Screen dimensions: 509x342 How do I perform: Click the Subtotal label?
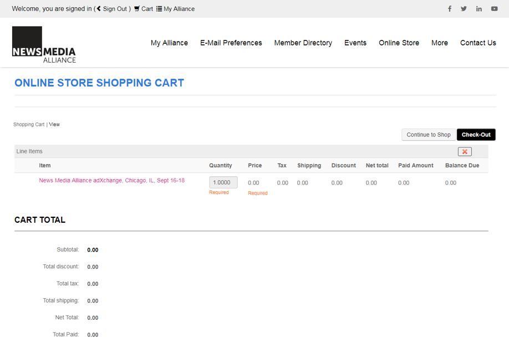coord(68,249)
